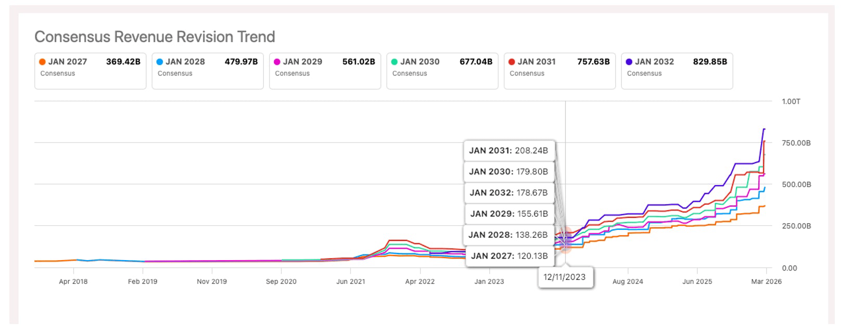Click the orange JAN 2027 color dot
Viewport: 841px width, 336px height.
tap(43, 62)
